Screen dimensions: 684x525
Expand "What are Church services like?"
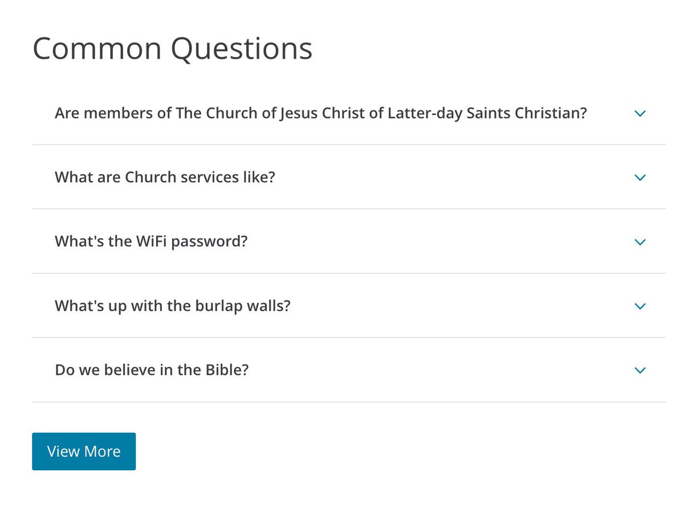pyautogui.click(x=165, y=178)
